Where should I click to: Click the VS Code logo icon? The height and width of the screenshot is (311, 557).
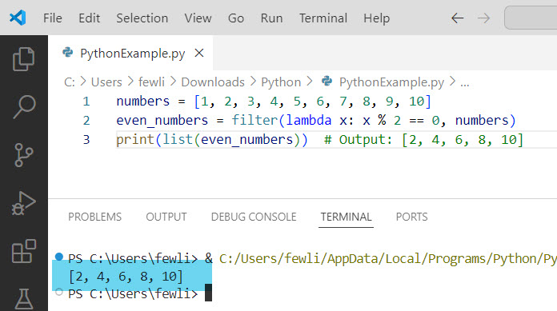coord(18,18)
